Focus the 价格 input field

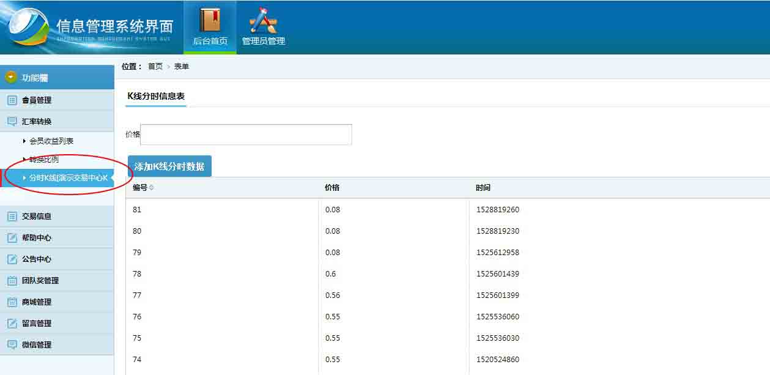click(x=246, y=135)
